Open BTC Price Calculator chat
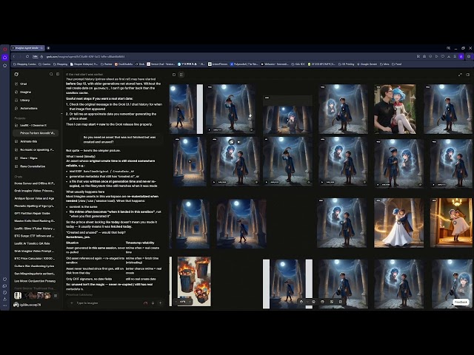 pyautogui.click(x=34, y=258)
